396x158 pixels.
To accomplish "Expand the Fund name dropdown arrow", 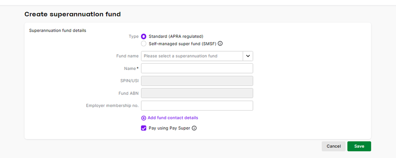I will (248, 56).
